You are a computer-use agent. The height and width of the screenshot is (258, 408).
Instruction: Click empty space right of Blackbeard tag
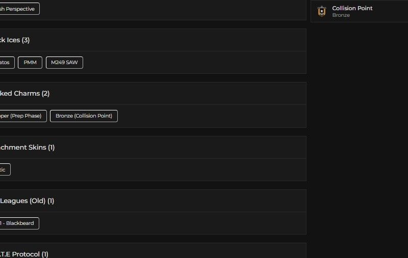[x=173, y=223]
